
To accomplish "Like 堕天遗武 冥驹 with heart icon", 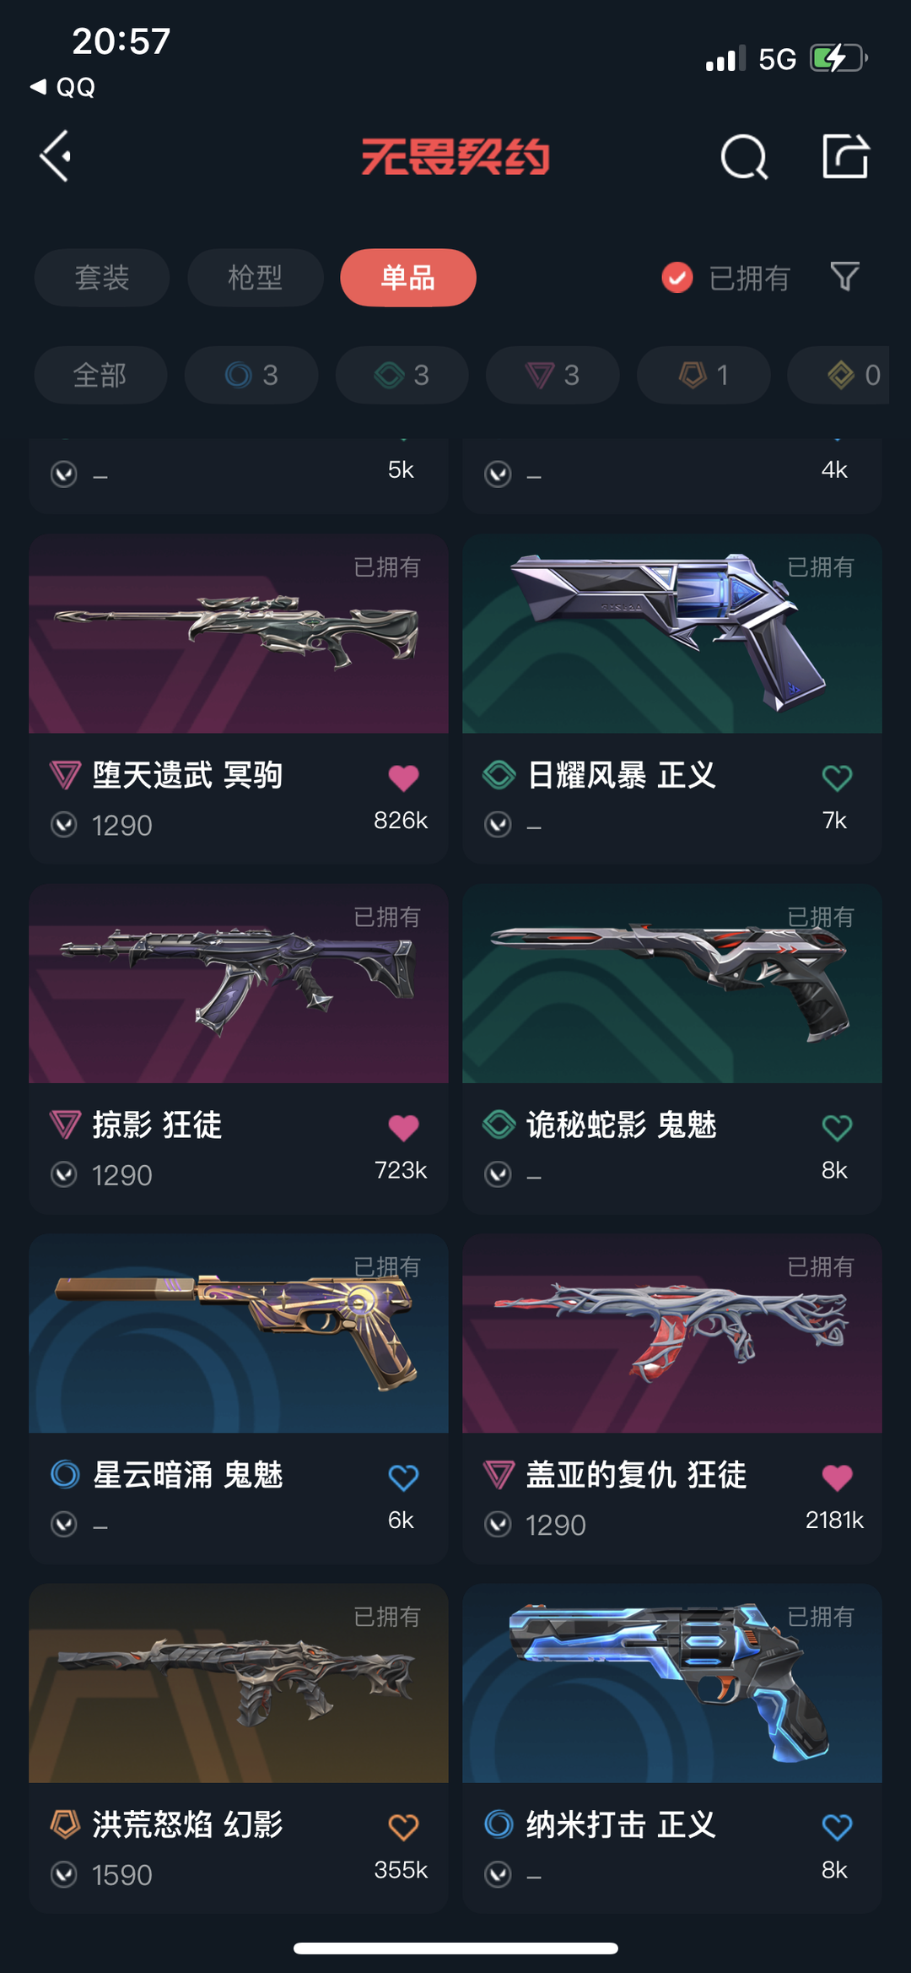I will 403,778.
